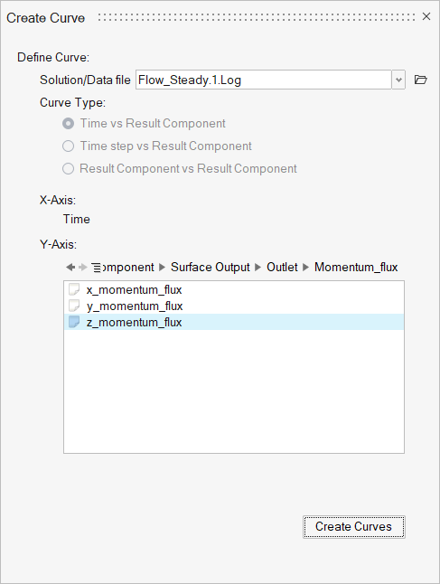Click the Create Curves button
The height and width of the screenshot is (584, 440).
[x=354, y=527]
